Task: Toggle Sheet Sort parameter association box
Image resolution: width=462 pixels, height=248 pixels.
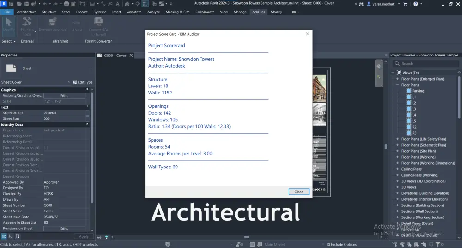Action: [87, 119]
